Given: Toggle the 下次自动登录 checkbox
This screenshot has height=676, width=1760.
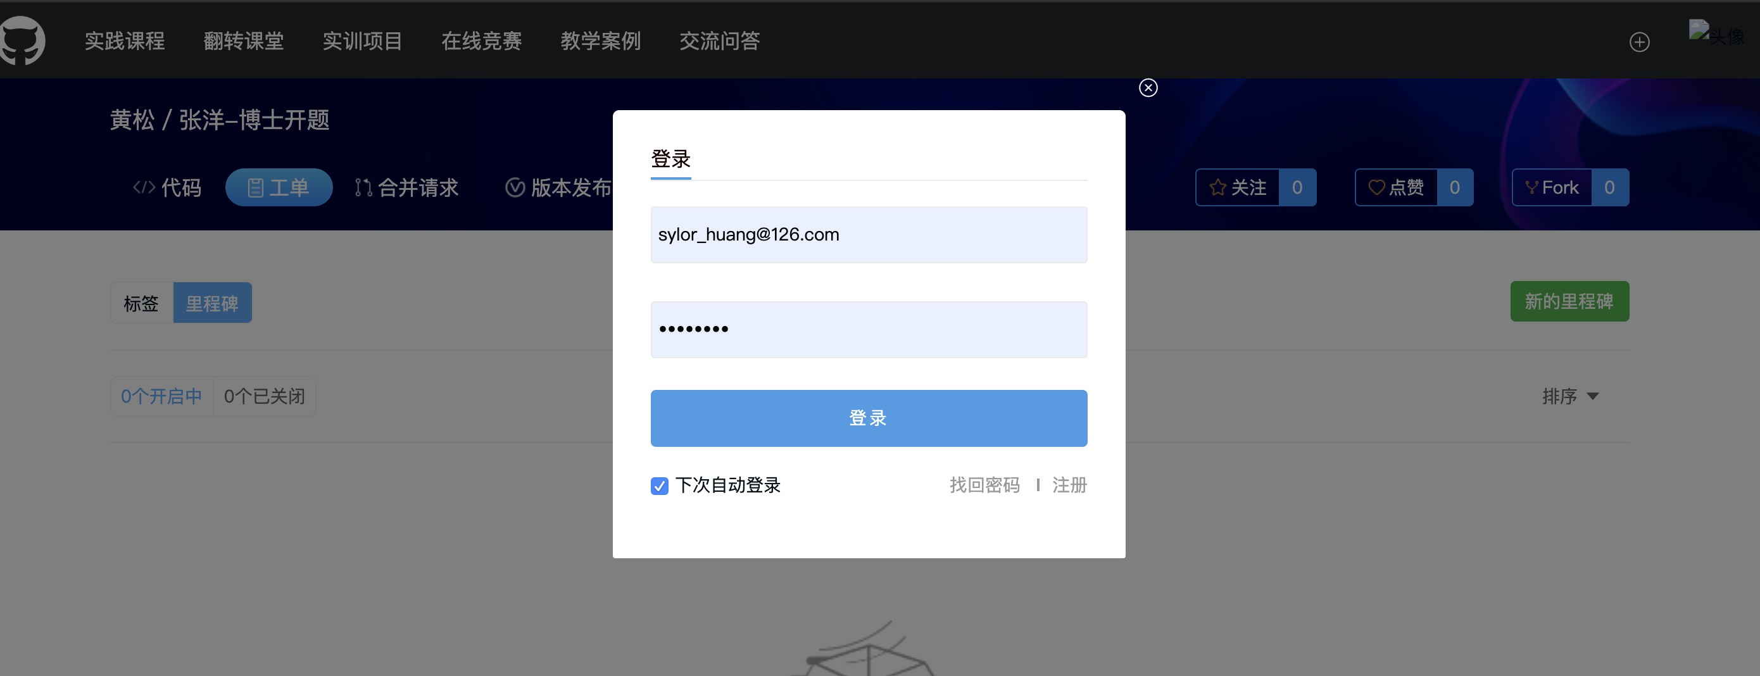Looking at the screenshot, I should [x=659, y=485].
